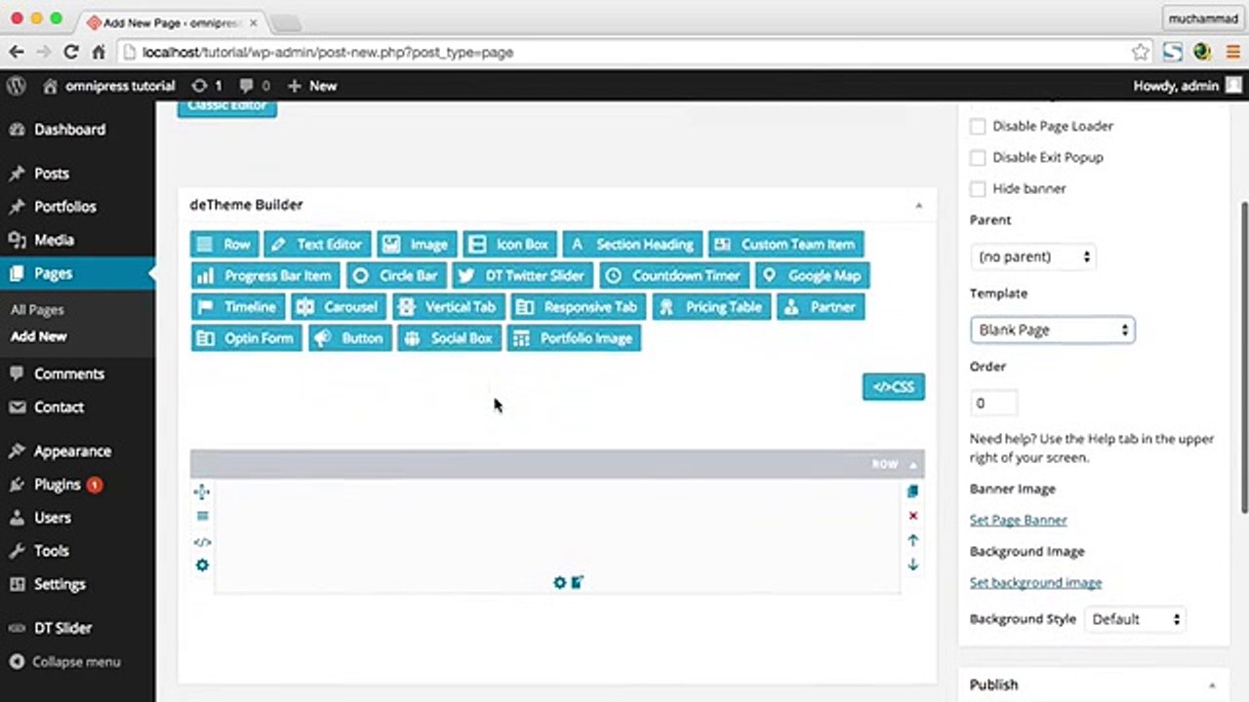
Task: Move the row up with the up arrow
Action: tap(913, 540)
